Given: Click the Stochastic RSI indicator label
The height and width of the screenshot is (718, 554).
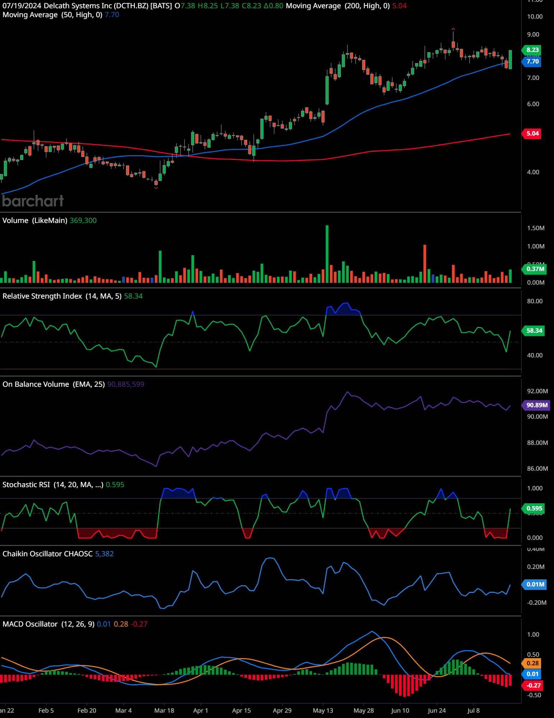Looking at the screenshot, I should (53, 485).
